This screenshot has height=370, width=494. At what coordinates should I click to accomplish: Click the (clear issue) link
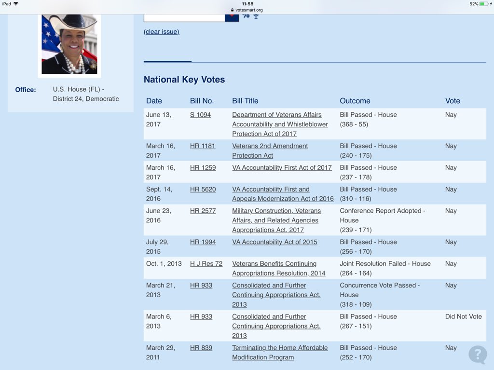[x=162, y=32]
